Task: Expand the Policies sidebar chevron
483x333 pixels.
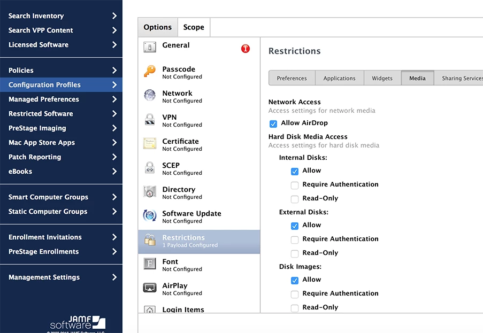Action: (x=114, y=70)
